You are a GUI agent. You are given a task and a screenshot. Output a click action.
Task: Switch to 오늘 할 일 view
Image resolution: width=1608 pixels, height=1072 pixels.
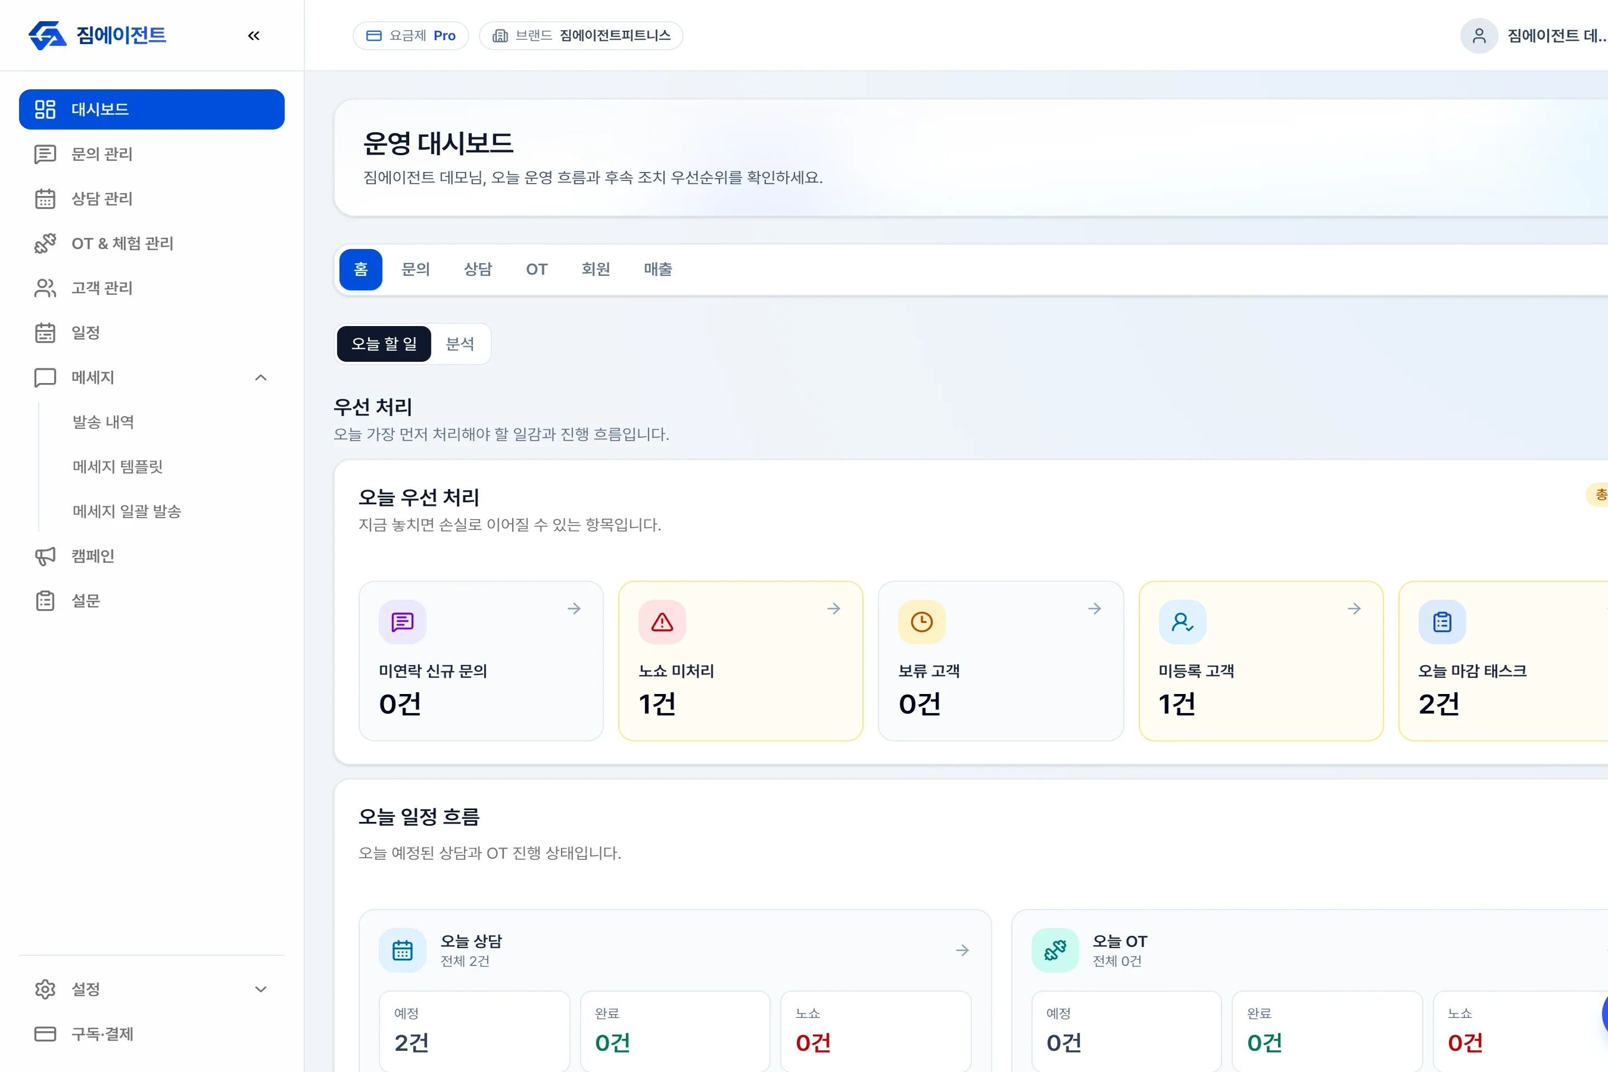[384, 344]
